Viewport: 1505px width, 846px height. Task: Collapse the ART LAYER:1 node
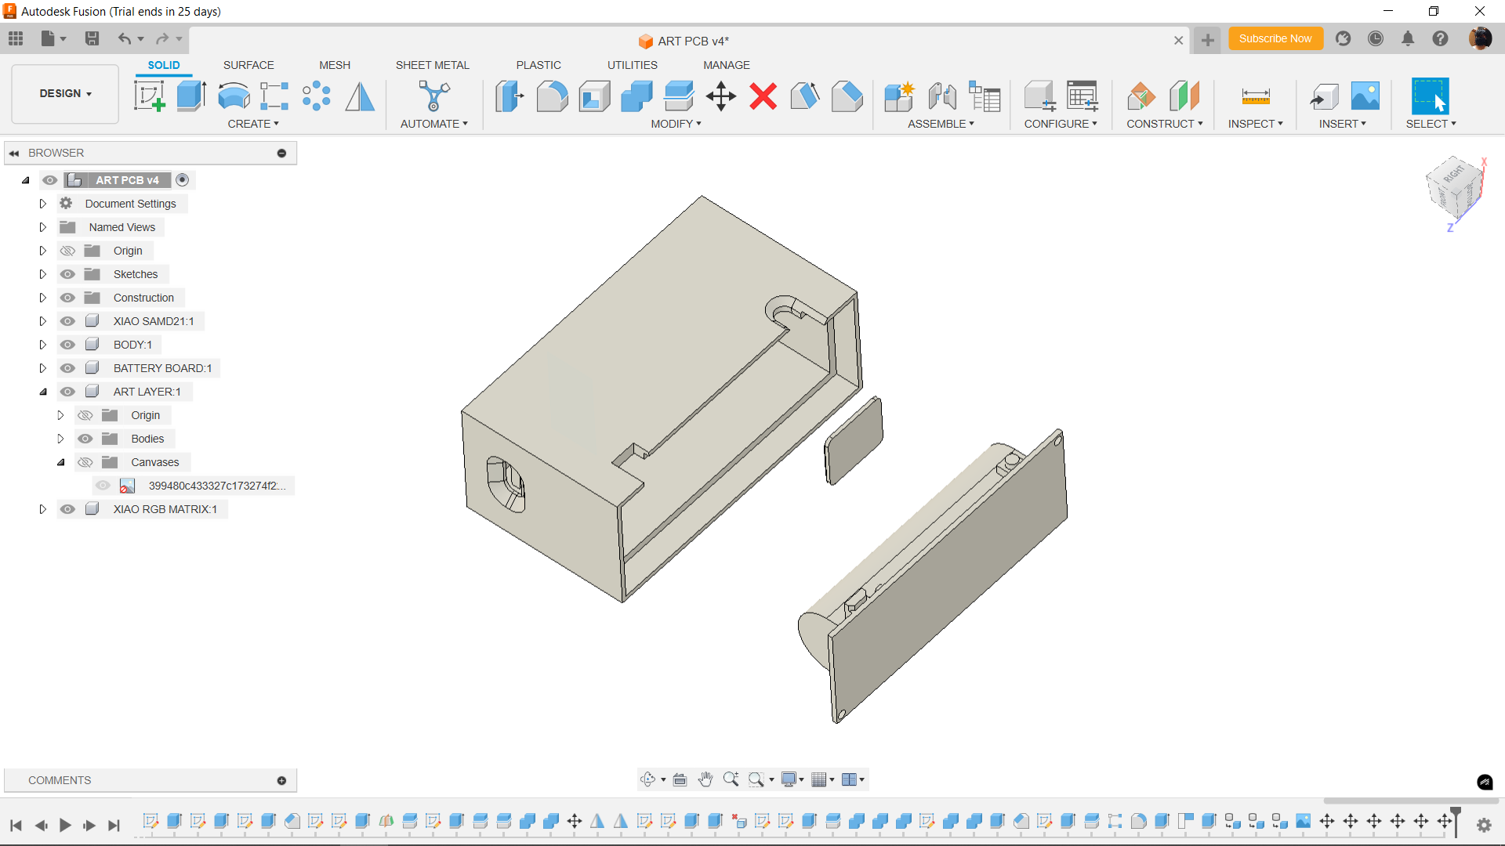(x=43, y=392)
